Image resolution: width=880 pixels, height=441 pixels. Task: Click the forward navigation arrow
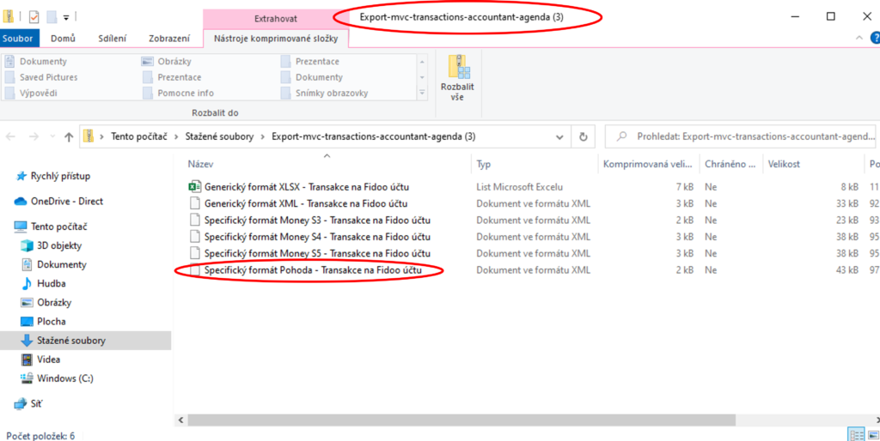(x=34, y=136)
